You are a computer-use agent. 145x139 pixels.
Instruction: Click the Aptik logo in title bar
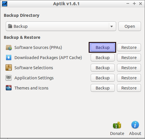pos(5,4)
